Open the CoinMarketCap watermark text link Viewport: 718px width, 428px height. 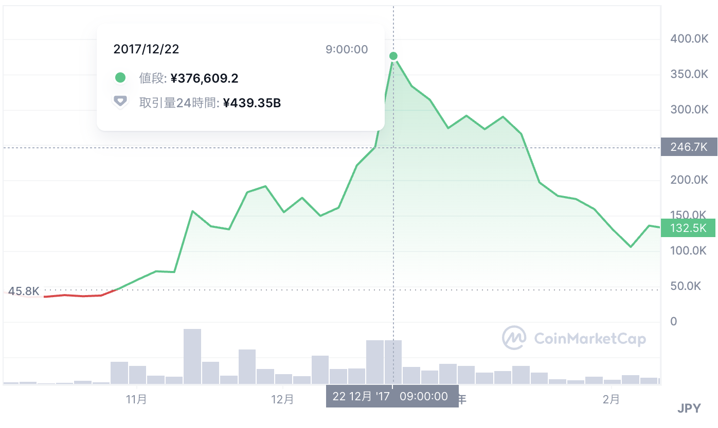point(590,338)
